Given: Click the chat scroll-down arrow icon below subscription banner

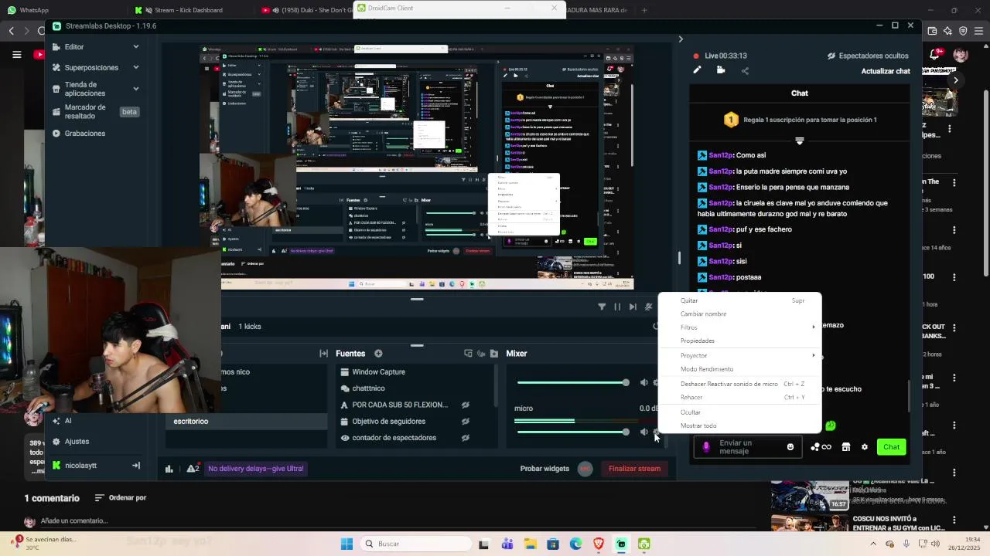Looking at the screenshot, I should pyautogui.click(x=800, y=141).
